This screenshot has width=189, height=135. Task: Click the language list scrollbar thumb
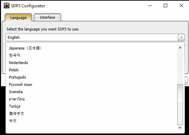[180, 105]
